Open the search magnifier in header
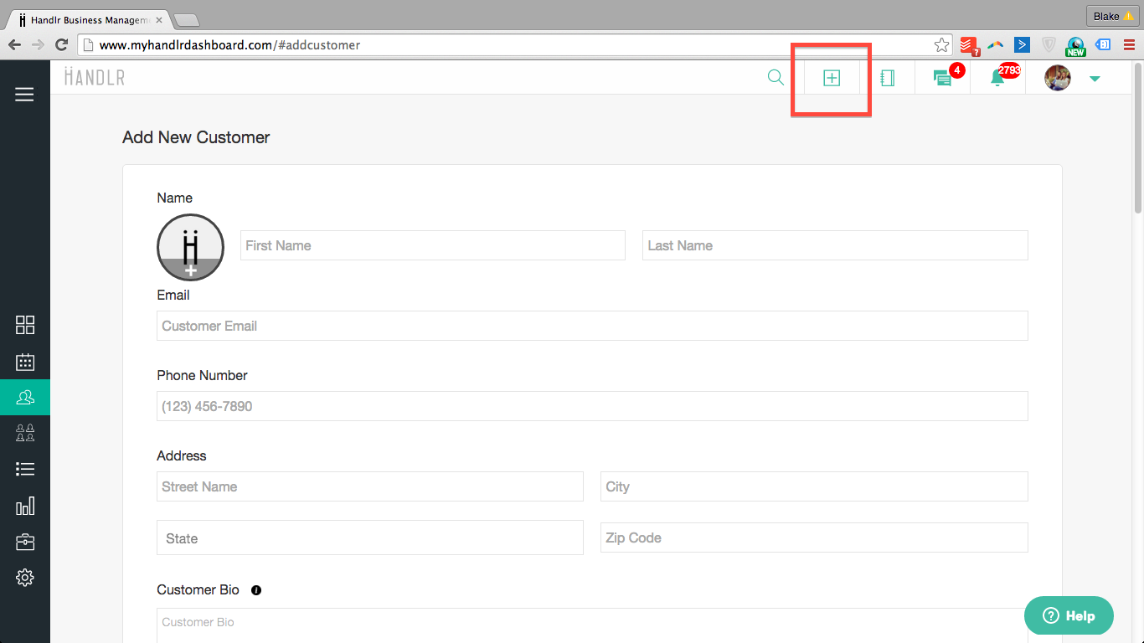 click(x=776, y=78)
